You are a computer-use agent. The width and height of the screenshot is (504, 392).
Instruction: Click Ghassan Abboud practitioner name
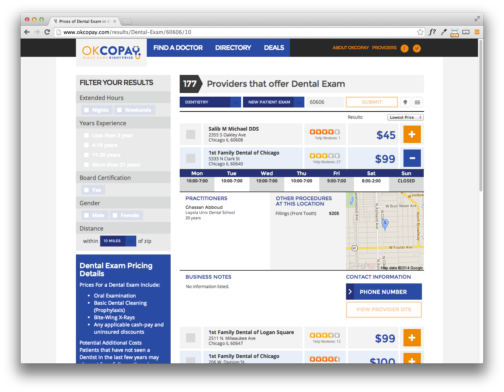click(x=204, y=207)
